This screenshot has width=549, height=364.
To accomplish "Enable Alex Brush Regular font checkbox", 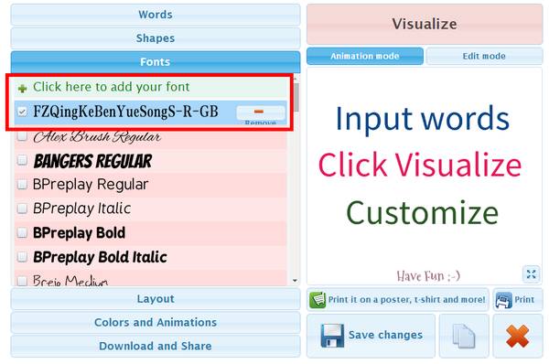I will click(22, 135).
